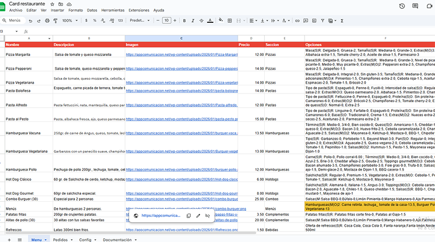Click the undo arrow in toolbar
This screenshot has width=435, height=242.
point(30,21)
